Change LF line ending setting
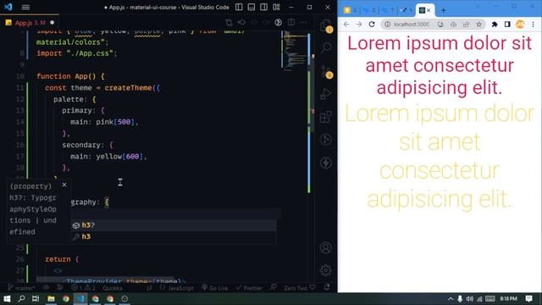Viewport: 542px width, 305px height. tap(149, 288)
